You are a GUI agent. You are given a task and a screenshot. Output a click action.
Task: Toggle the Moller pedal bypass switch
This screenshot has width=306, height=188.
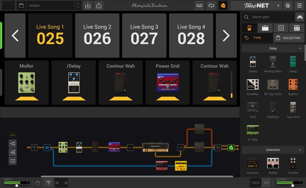point(27,99)
